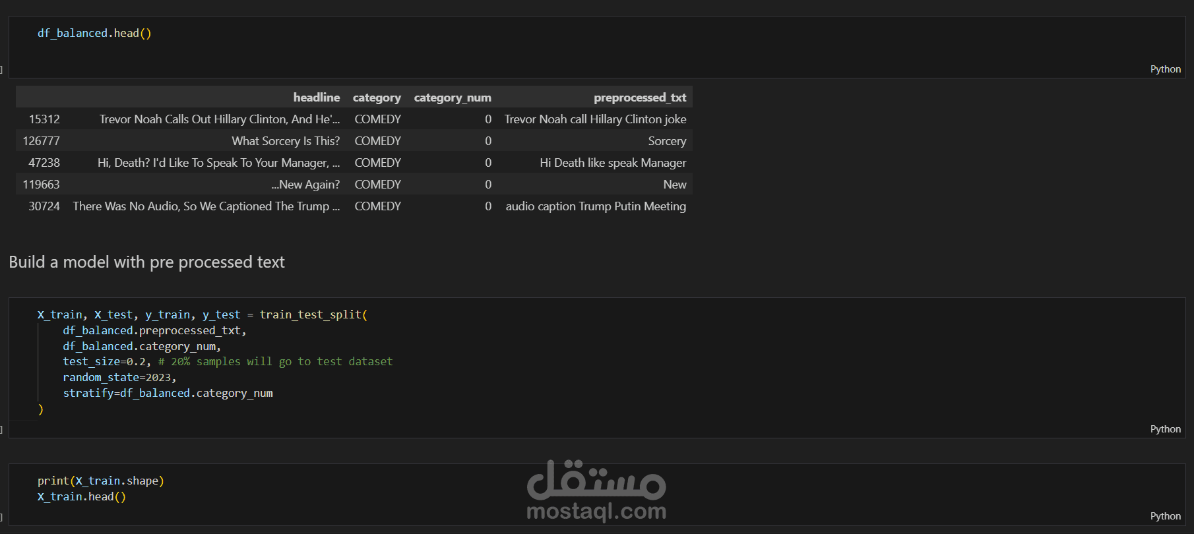Image resolution: width=1194 pixels, height=534 pixels.
Task: Click the train_test_split( code line
Action: tap(202, 315)
